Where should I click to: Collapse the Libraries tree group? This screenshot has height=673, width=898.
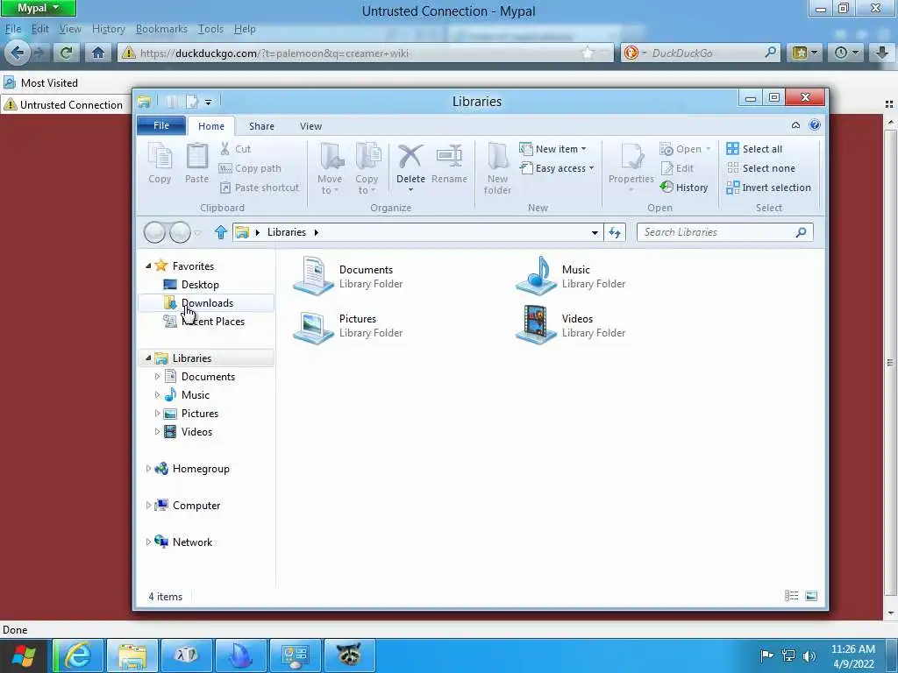[x=148, y=358]
